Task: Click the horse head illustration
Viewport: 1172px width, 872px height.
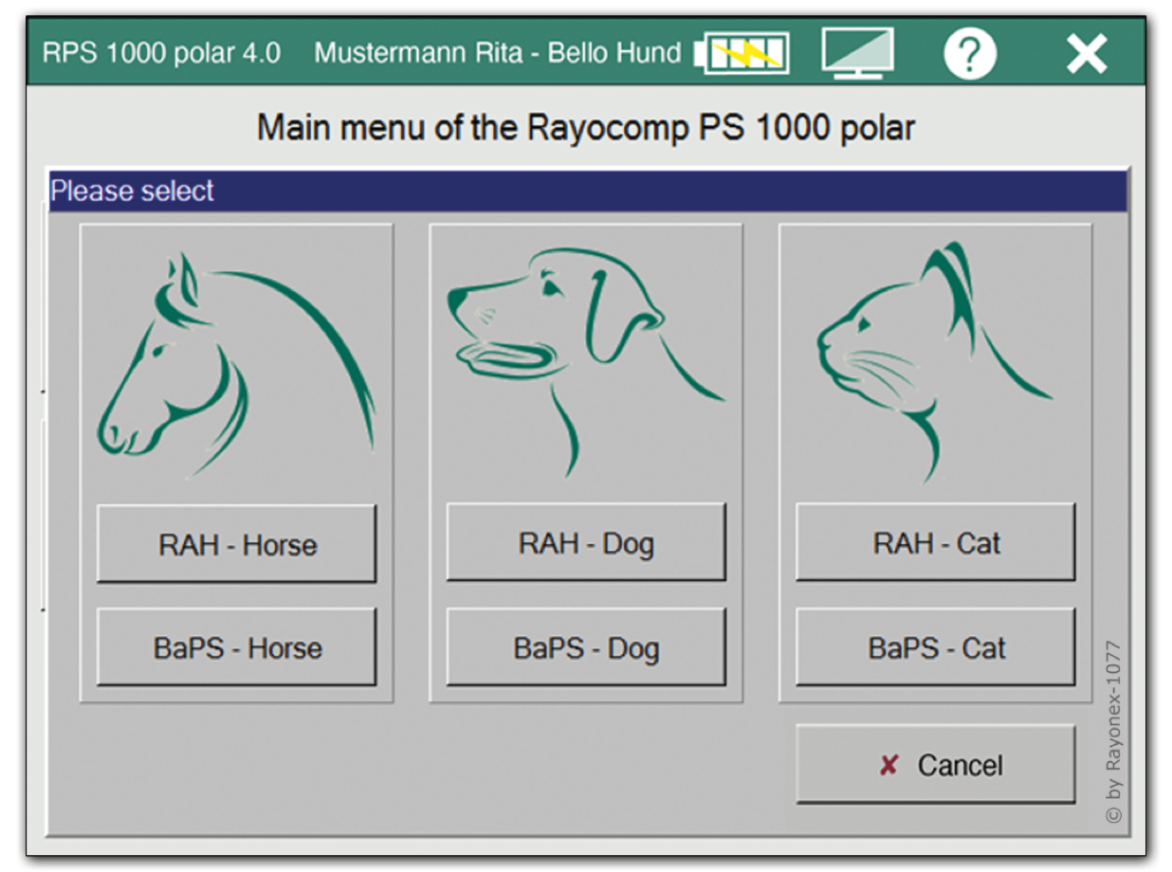Action: (236, 365)
